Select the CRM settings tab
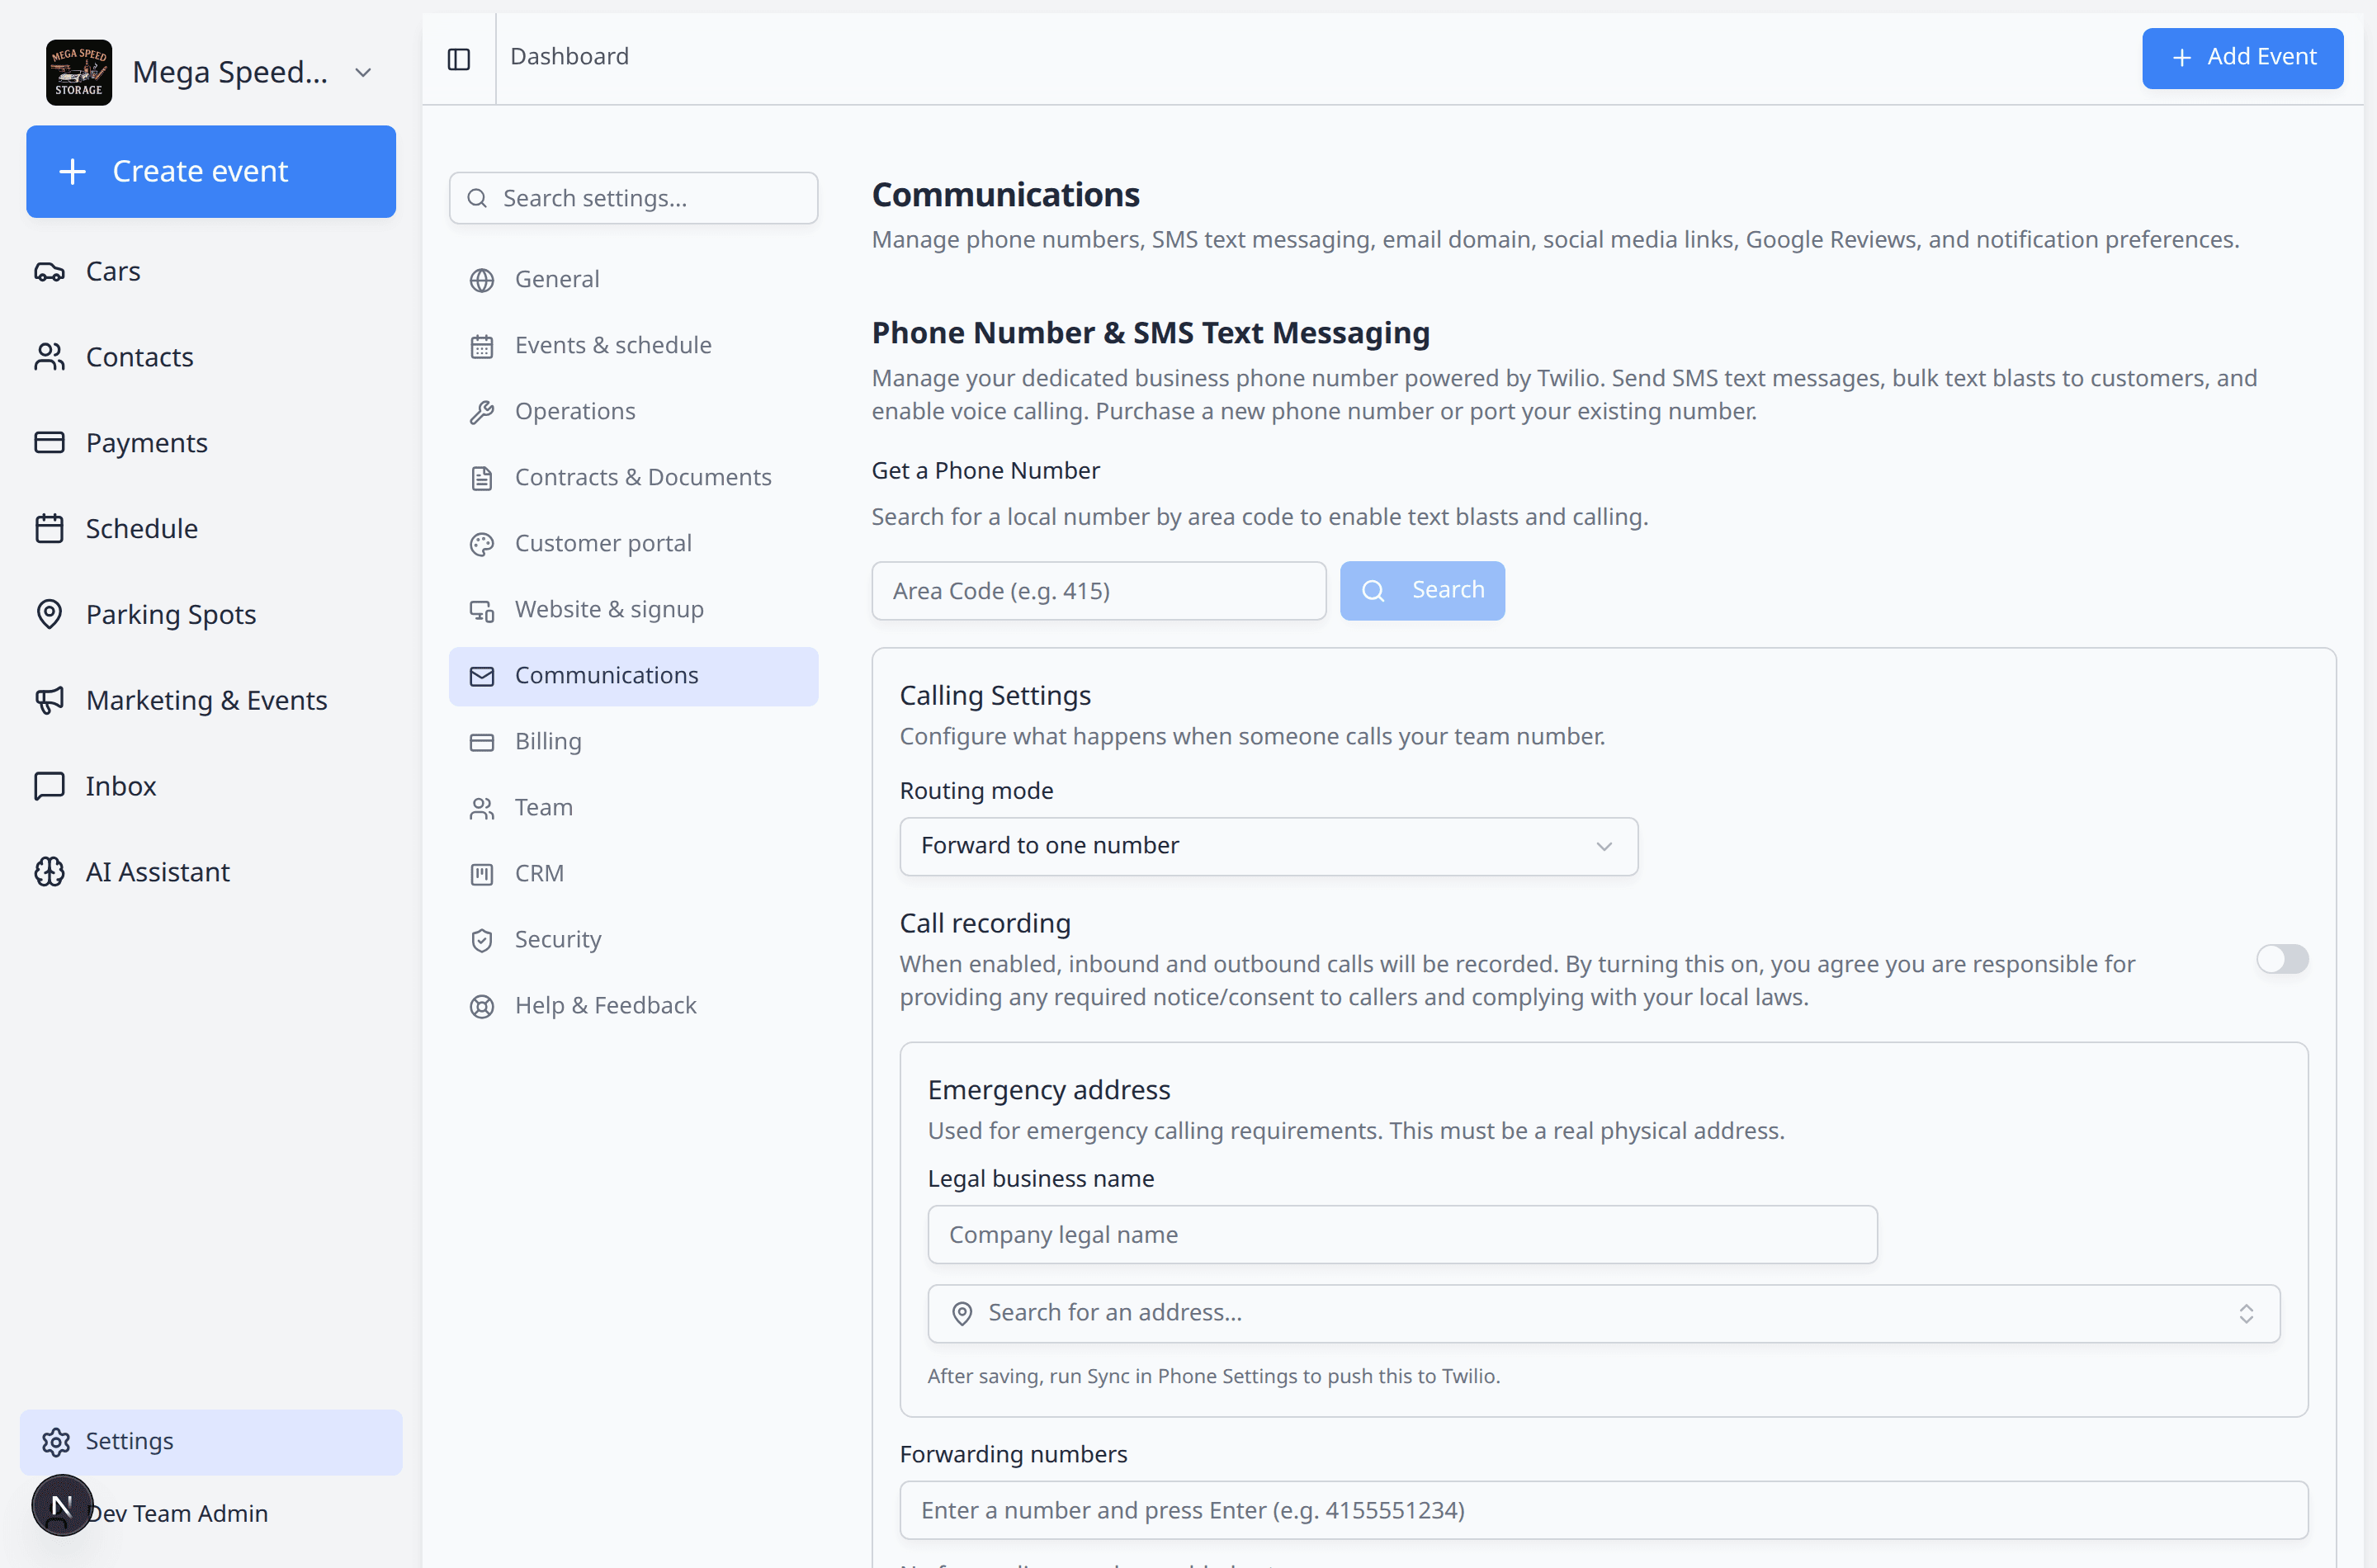2377x1568 pixels. point(633,874)
